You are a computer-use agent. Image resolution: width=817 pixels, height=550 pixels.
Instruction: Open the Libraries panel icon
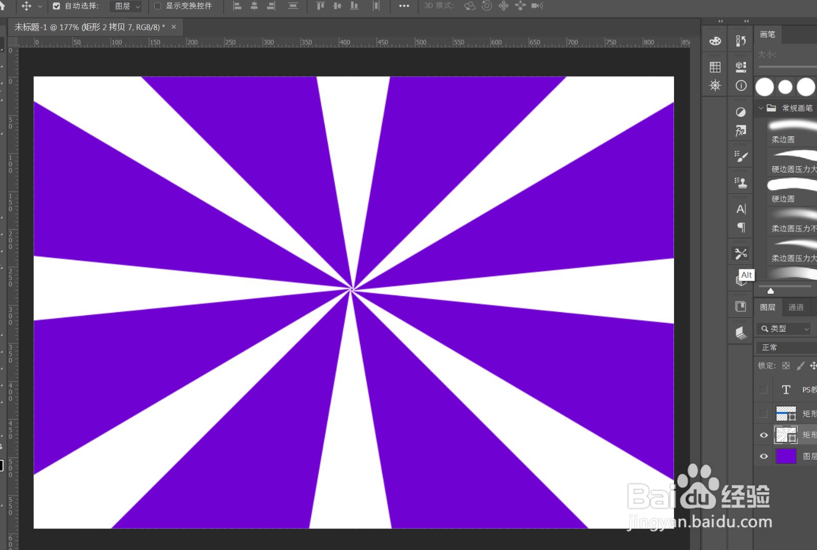pyautogui.click(x=741, y=307)
